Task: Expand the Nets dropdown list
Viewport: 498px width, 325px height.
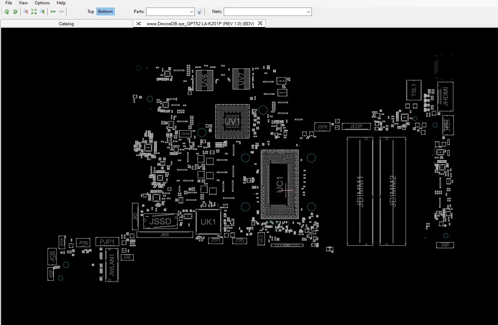Action: (308, 12)
